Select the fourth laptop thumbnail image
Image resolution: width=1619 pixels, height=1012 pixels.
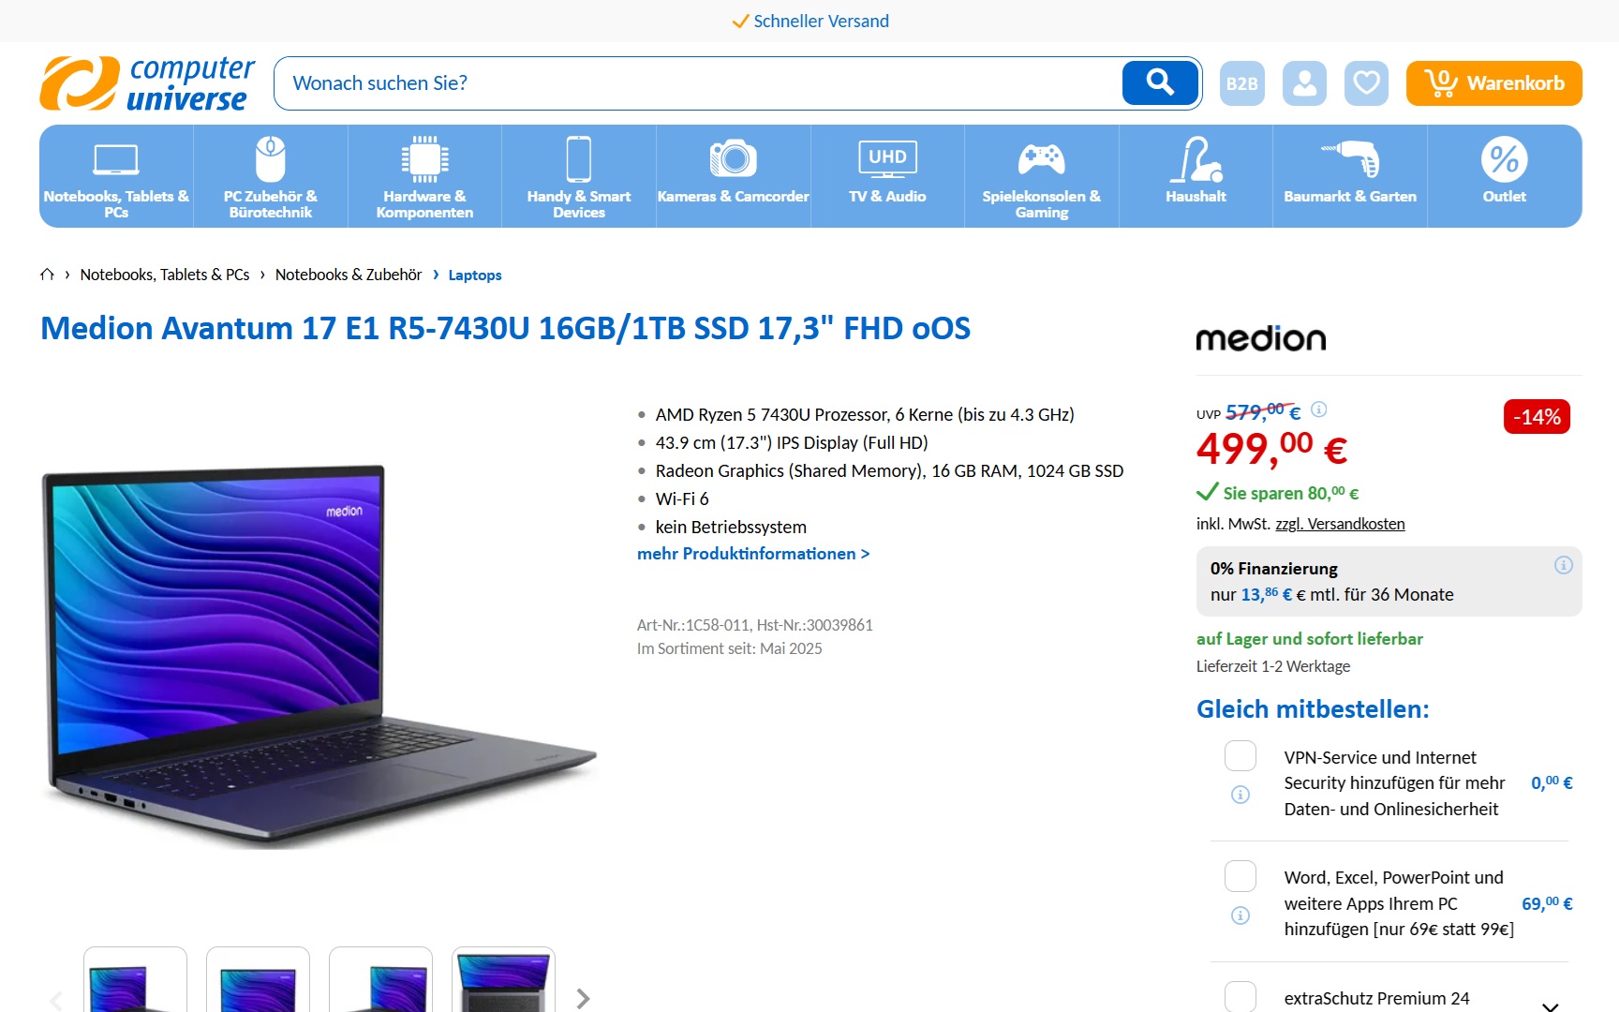click(503, 980)
